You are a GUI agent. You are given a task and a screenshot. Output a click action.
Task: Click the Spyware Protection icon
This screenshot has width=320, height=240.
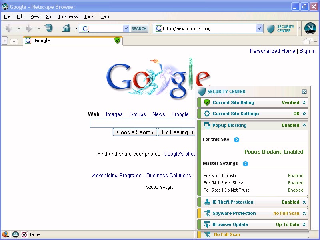tap(207, 213)
